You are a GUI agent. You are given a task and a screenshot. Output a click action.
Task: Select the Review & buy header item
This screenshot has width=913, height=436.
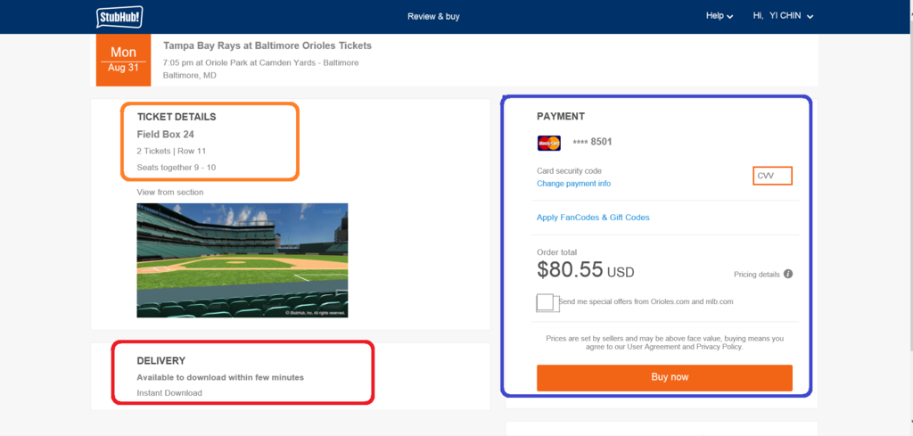click(433, 17)
